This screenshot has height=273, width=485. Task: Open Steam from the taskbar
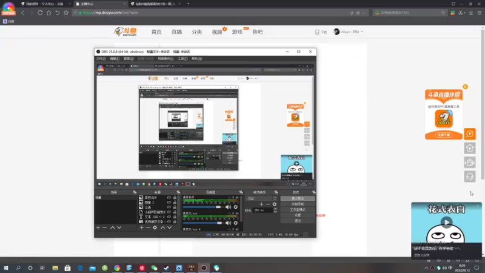click(x=166, y=268)
